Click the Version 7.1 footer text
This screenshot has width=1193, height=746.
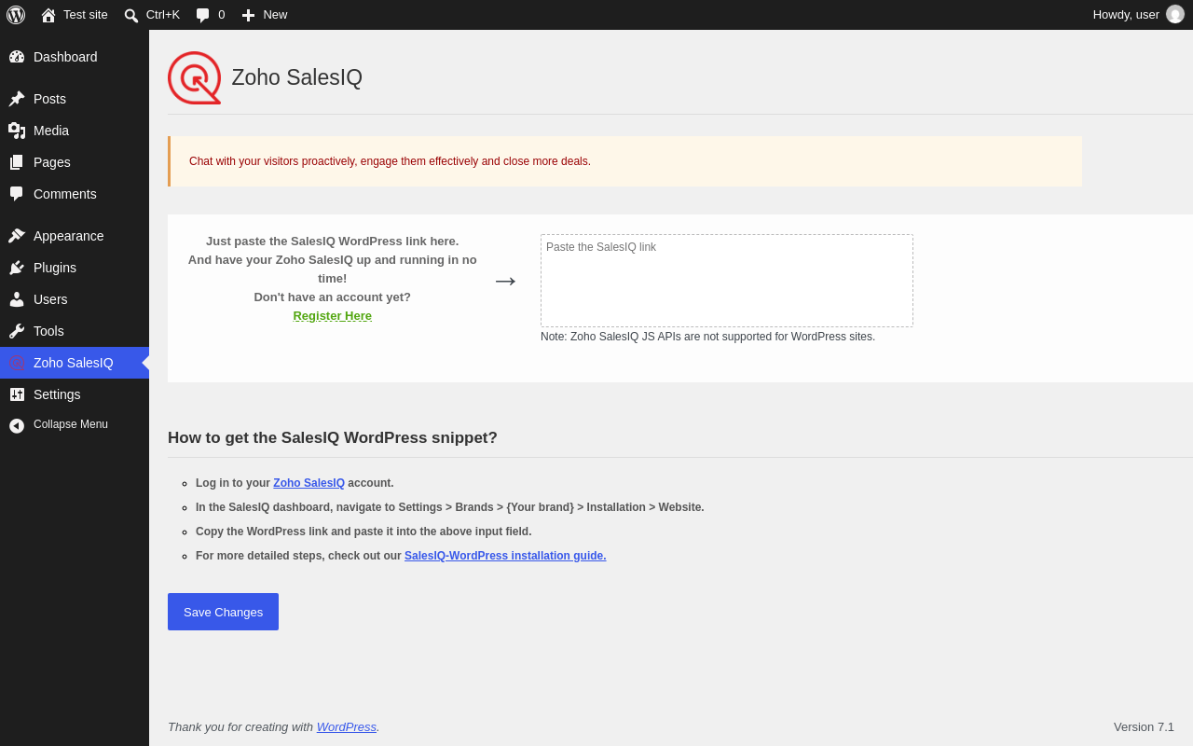coord(1144,727)
